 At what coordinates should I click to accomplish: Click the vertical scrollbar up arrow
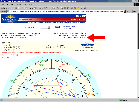138,14
